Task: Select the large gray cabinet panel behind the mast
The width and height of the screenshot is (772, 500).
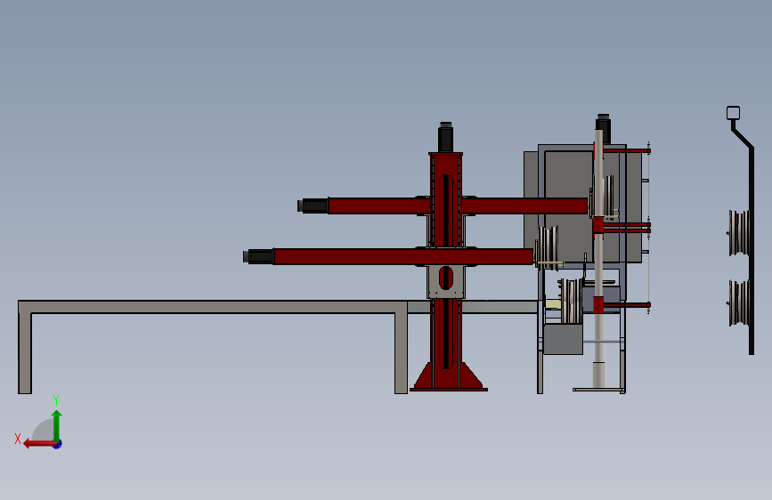Action: (569, 206)
